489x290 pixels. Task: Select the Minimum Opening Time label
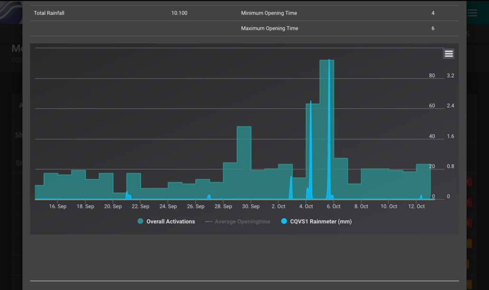coord(269,13)
